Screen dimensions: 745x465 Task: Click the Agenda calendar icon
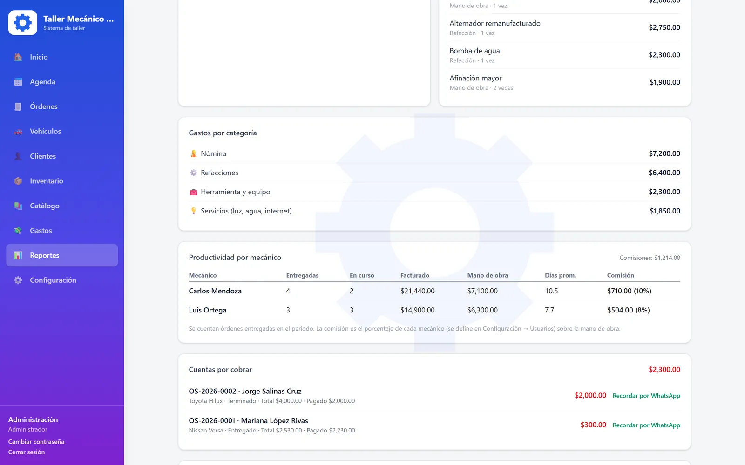pos(18,82)
